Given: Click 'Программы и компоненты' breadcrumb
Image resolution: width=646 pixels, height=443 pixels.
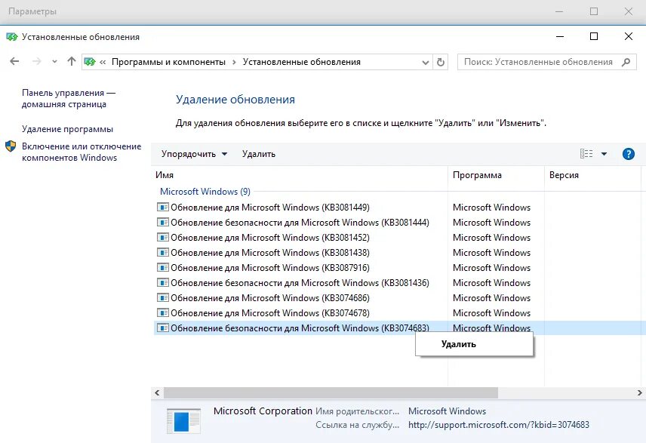Looking at the screenshot, I should pyautogui.click(x=168, y=62).
